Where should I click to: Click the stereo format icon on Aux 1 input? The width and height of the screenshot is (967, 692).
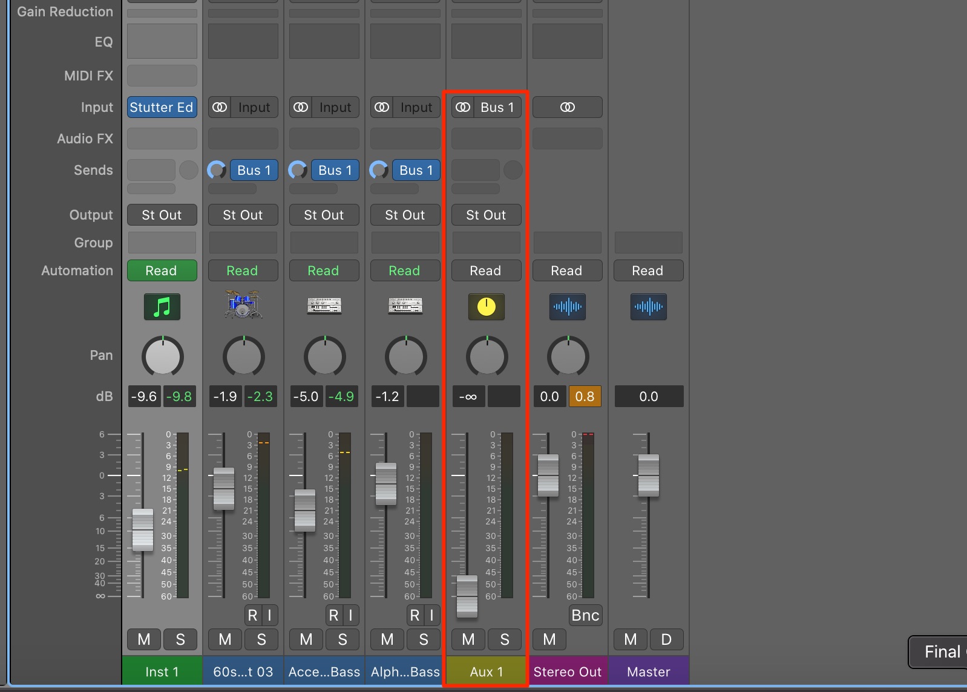click(x=463, y=107)
